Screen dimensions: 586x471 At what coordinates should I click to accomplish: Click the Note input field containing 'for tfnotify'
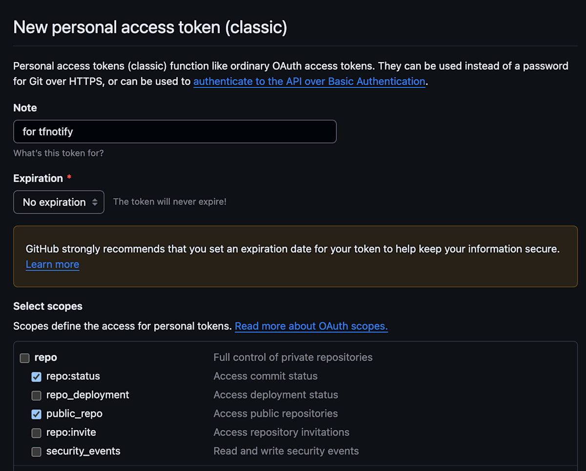pyautogui.click(x=175, y=132)
